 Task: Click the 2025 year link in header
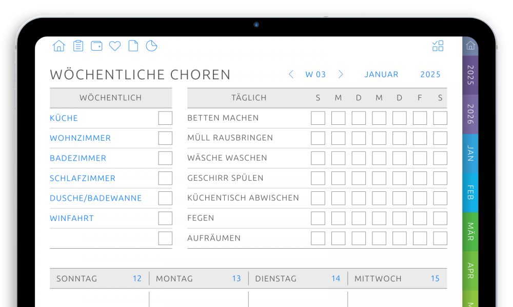pyautogui.click(x=430, y=74)
